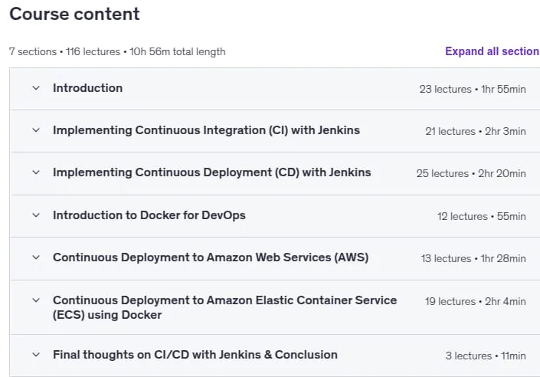The height and width of the screenshot is (377, 540).
Task: Open Introduction to Docker for DevOps title
Action: click(x=149, y=215)
